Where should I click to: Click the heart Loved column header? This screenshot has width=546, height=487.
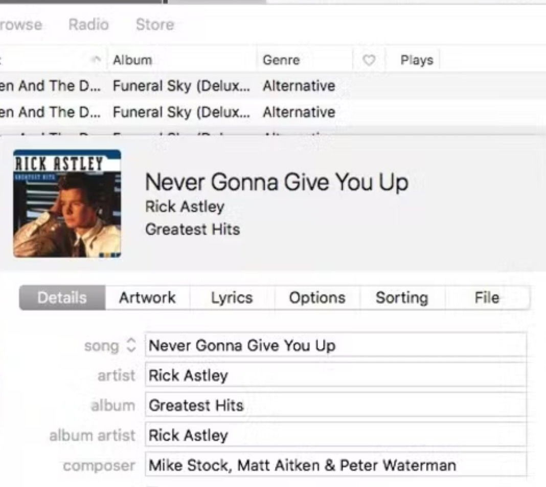pos(369,60)
